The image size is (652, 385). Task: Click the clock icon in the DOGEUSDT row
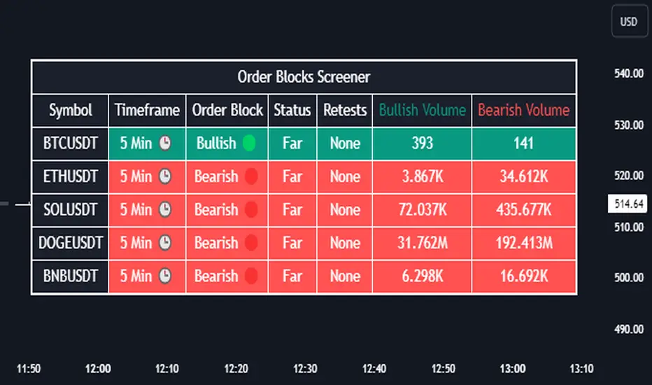click(165, 243)
